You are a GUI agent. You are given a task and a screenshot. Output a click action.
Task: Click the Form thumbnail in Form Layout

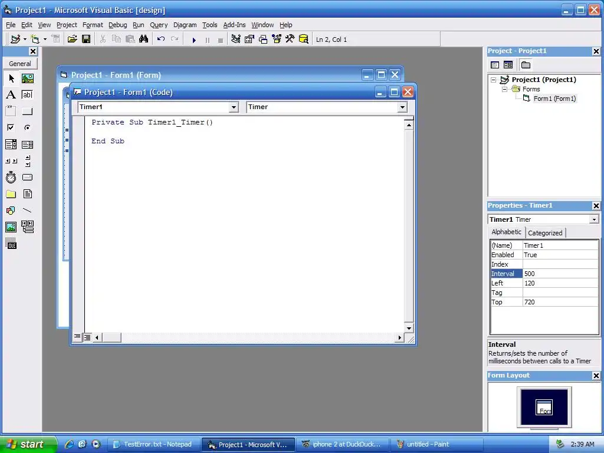tap(544, 407)
